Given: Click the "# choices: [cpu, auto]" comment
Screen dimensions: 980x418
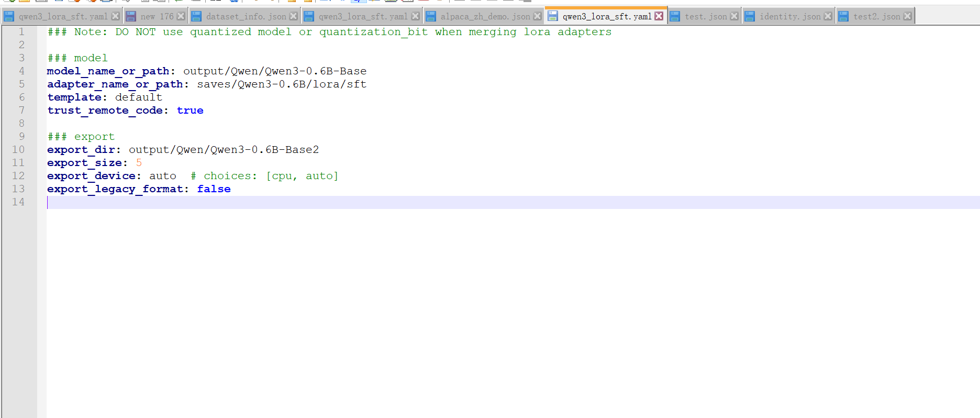Looking at the screenshot, I should pyautogui.click(x=264, y=176).
